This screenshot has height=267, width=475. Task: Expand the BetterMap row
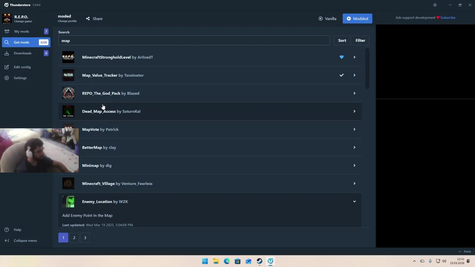click(x=354, y=147)
